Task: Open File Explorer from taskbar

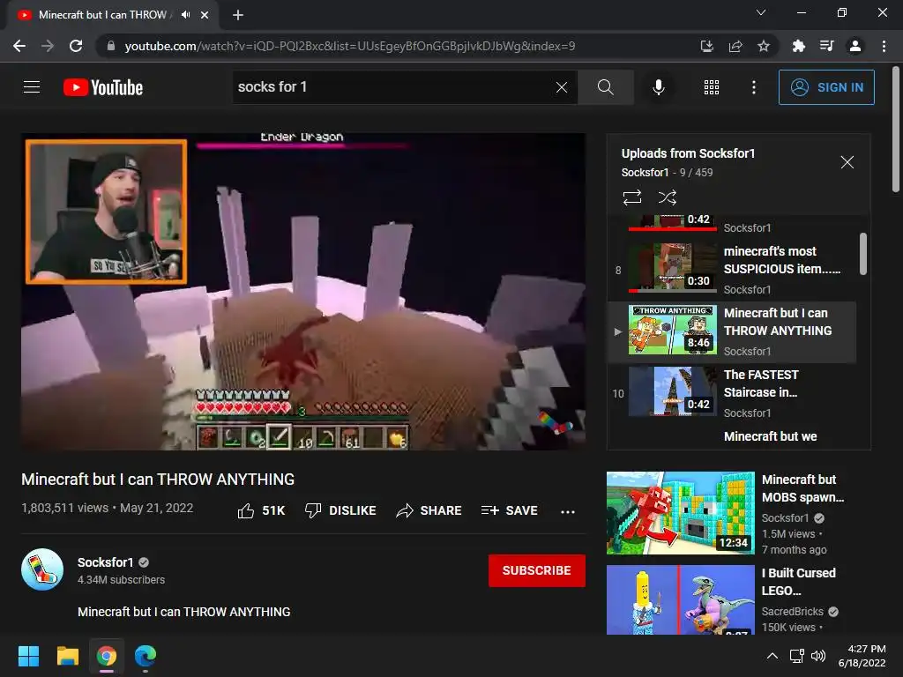Action: tap(67, 656)
